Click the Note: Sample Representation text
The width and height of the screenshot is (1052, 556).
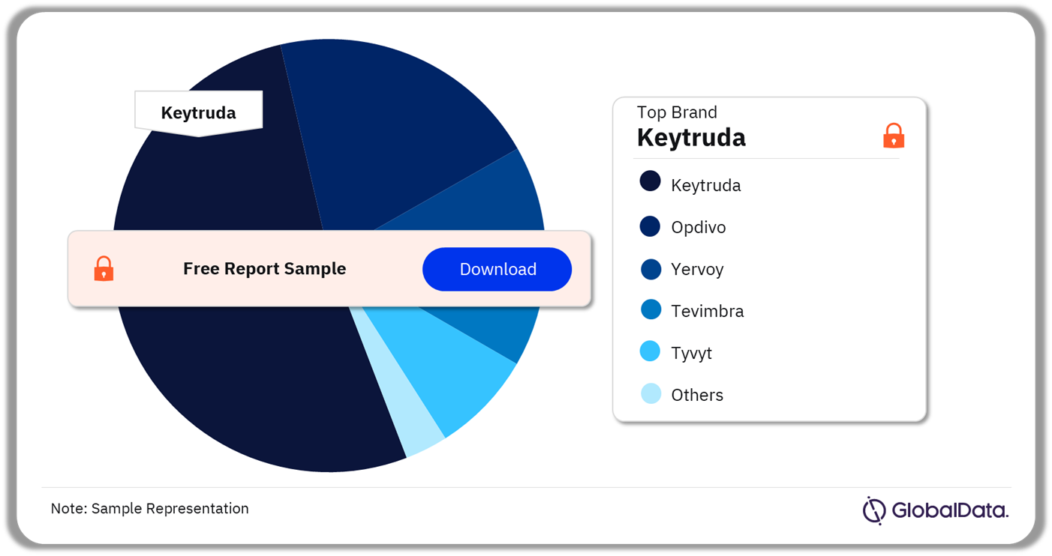pos(150,508)
